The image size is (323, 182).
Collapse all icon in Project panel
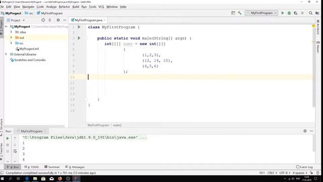[x=49, y=20]
